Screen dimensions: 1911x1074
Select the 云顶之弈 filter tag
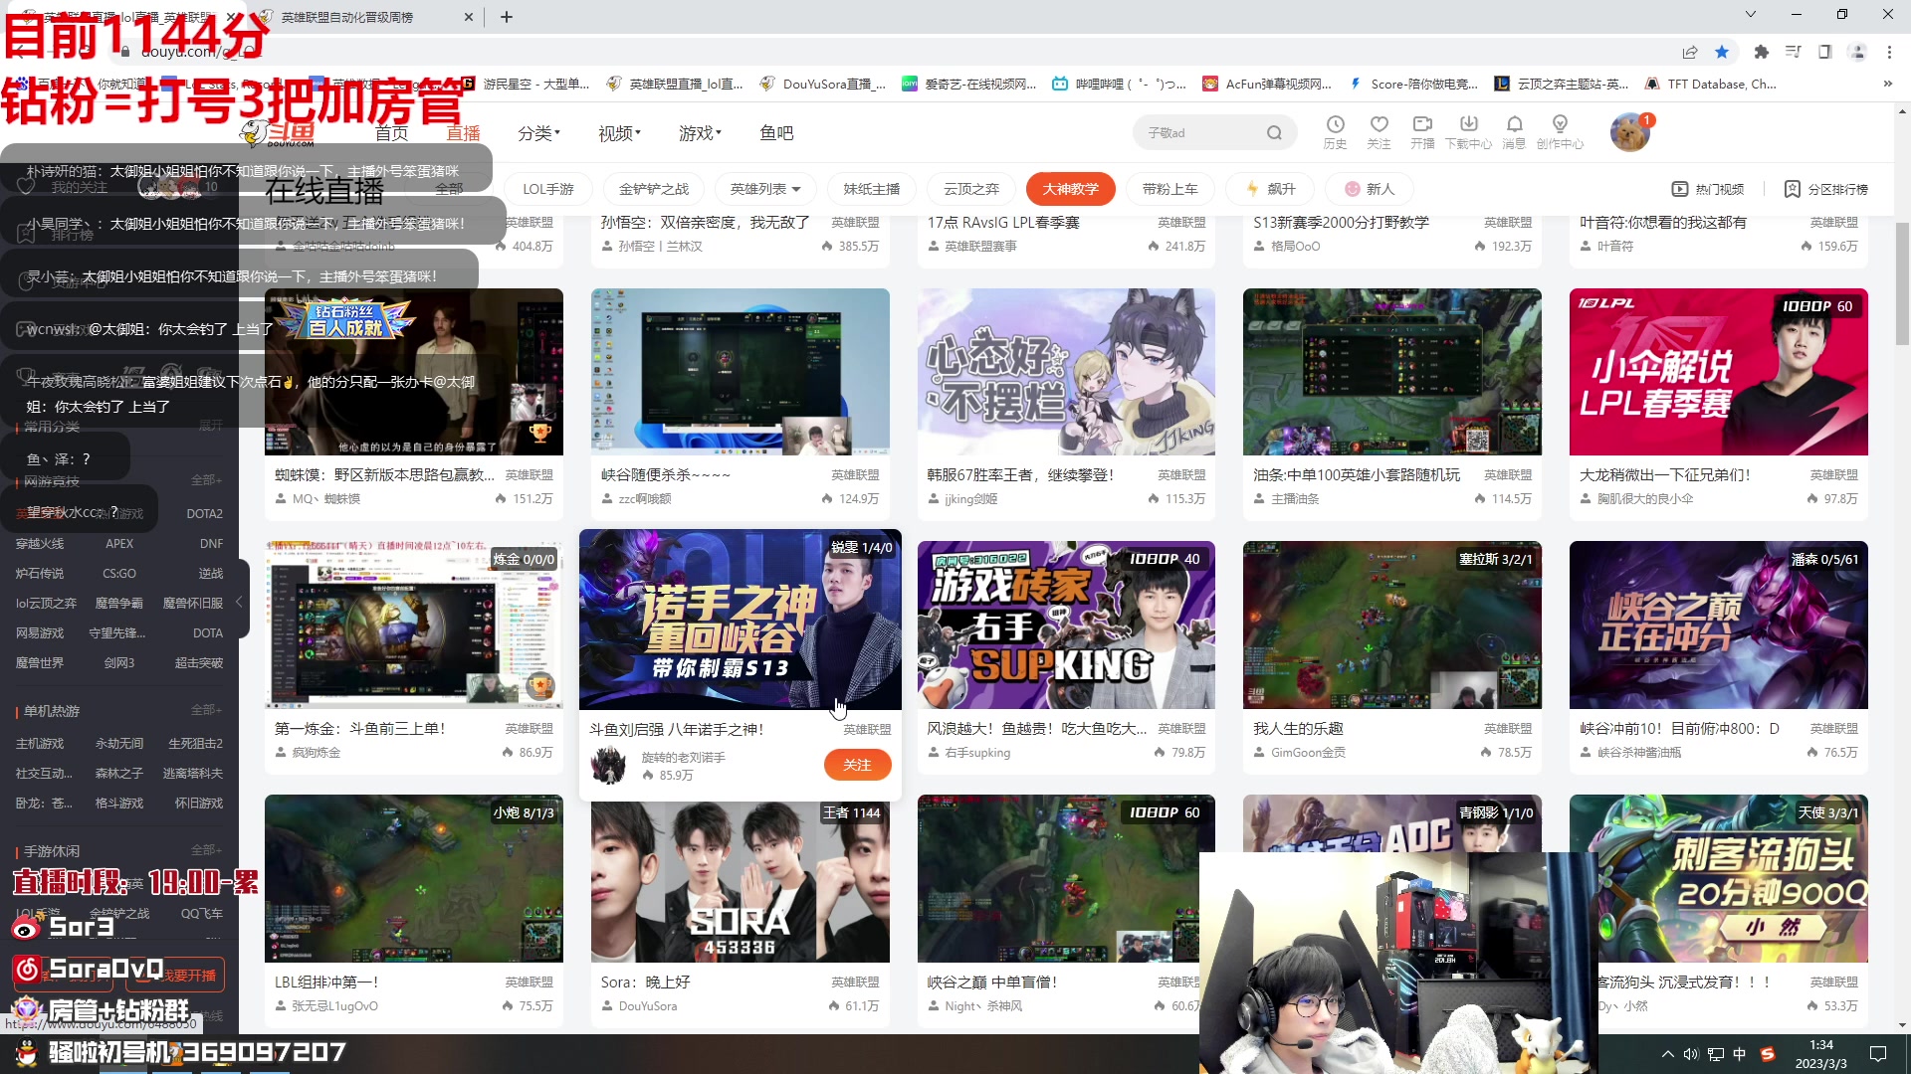coord(971,189)
